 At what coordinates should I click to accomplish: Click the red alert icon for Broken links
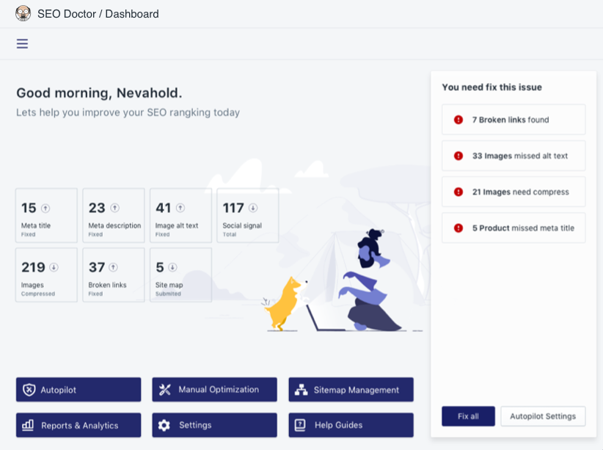458,120
